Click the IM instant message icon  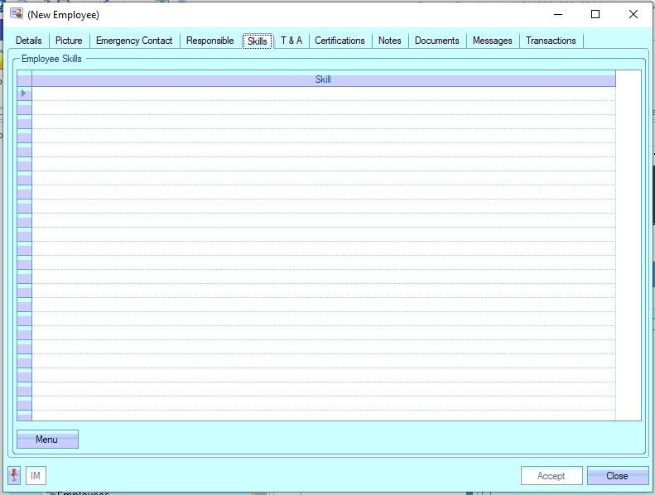[x=36, y=476]
